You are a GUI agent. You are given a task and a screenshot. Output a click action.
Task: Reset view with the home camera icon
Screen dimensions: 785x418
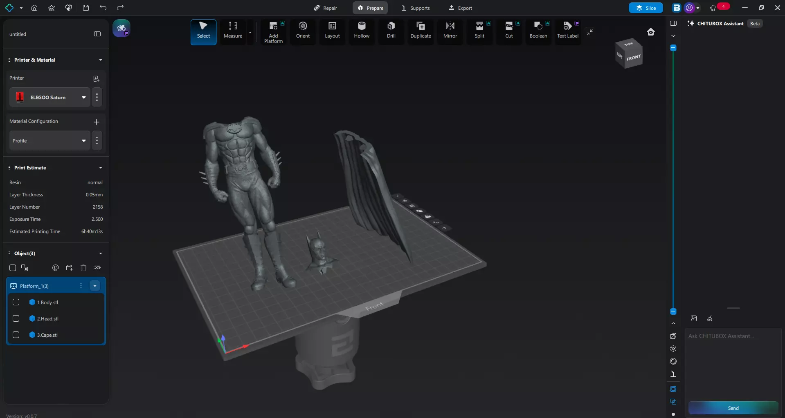tap(651, 32)
